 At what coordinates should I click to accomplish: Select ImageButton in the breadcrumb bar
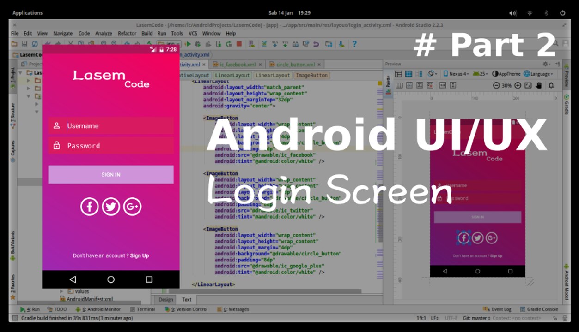[311, 75]
